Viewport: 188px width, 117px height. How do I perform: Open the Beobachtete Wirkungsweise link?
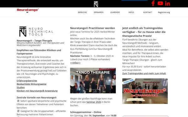32,84
